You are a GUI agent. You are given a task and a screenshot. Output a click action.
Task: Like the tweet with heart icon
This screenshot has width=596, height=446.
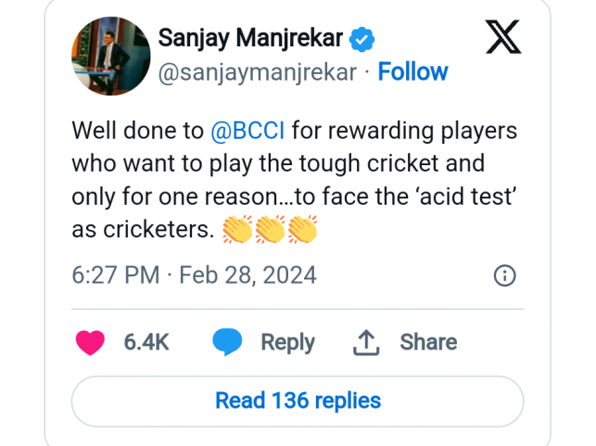pos(90,342)
